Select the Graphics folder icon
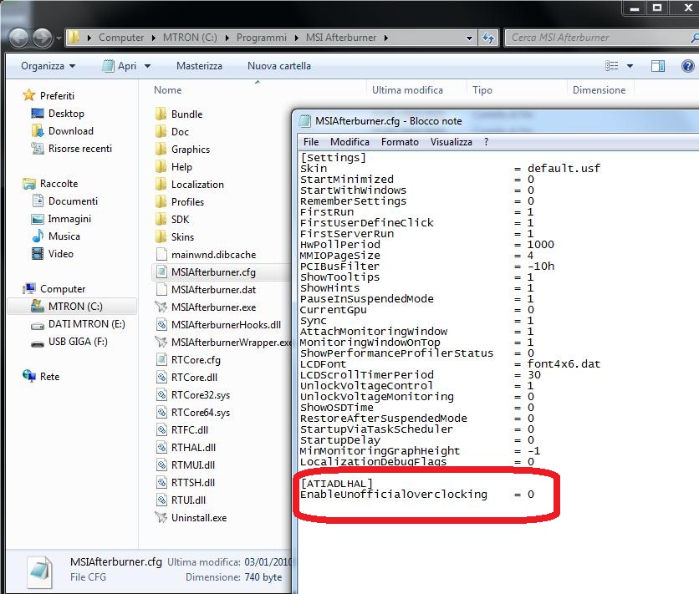This screenshot has height=594, width=699. point(161,150)
